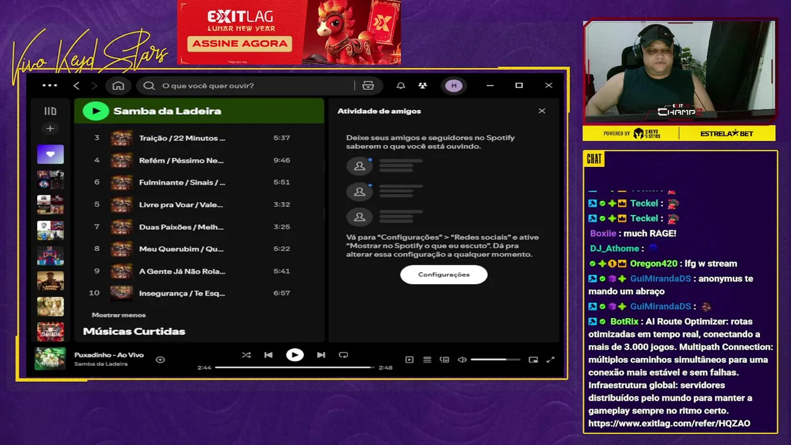The height and width of the screenshot is (445, 791).
Task: Open the miniplayer icon
Action: 533,359
